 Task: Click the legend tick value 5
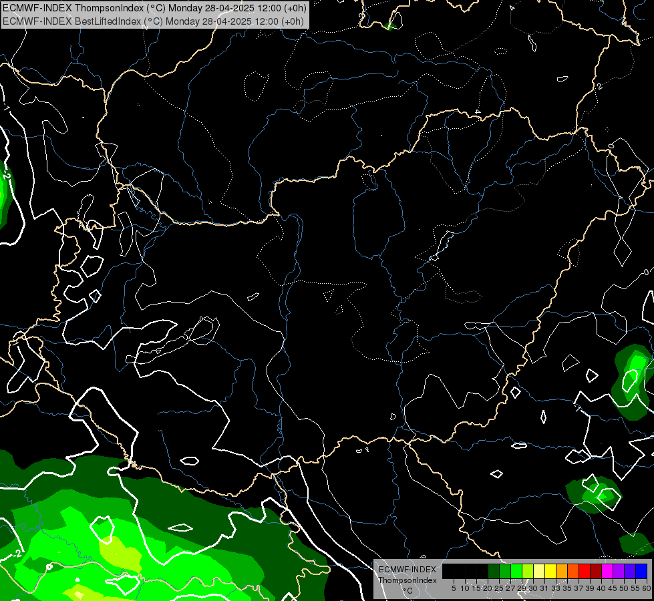(454, 588)
